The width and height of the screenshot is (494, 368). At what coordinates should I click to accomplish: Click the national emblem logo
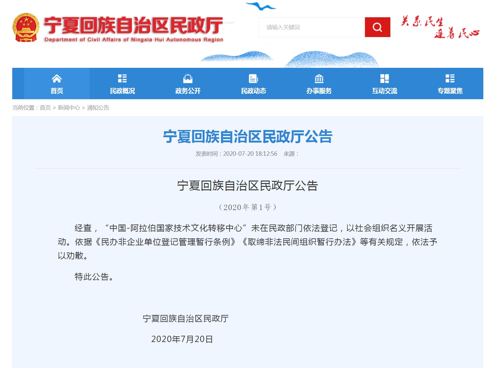coord(26,28)
